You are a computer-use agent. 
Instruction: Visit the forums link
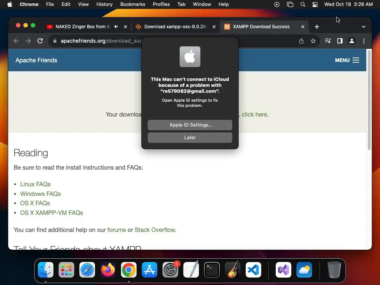tap(117, 230)
